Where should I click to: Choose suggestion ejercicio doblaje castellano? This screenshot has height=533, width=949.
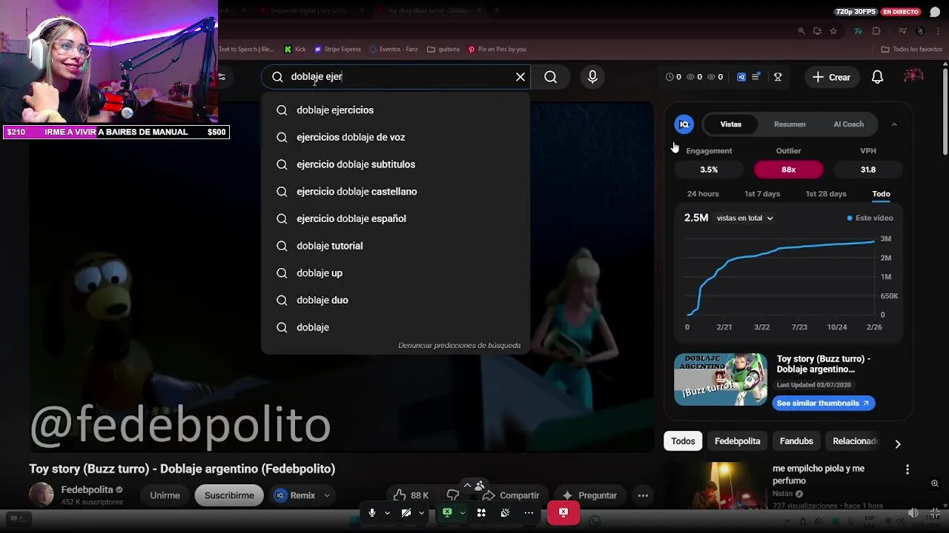point(396,192)
